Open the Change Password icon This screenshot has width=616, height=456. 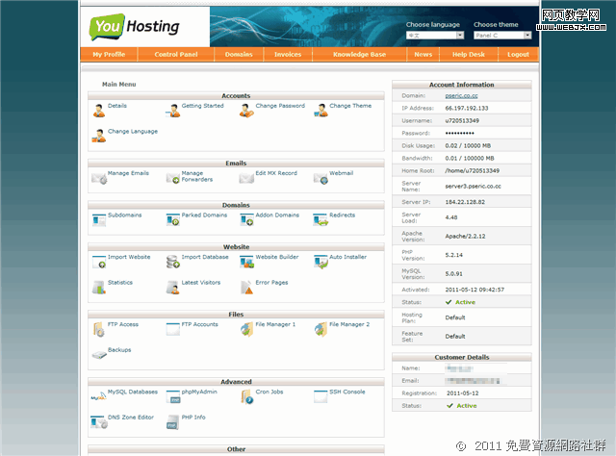[x=246, y=111]
